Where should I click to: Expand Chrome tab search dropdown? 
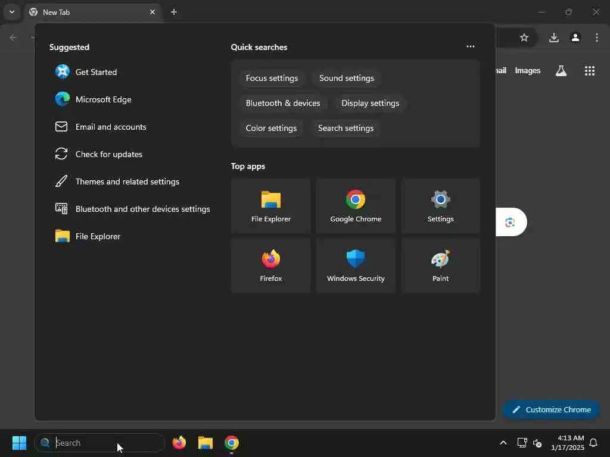coord(12,12)
